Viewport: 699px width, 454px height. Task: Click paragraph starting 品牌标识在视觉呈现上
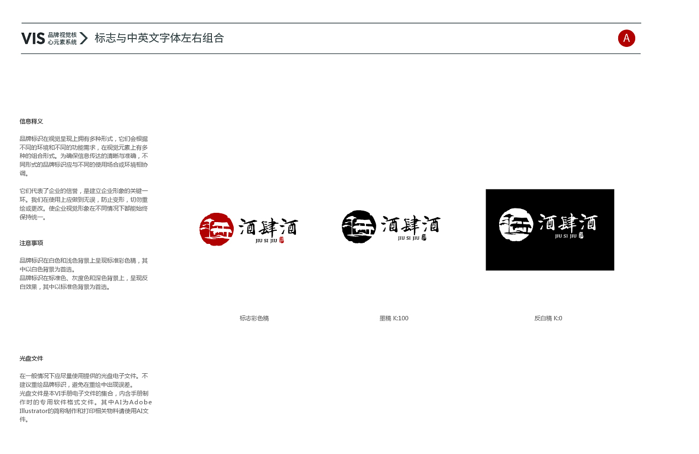pyautogui.click(x=84, y=156)
